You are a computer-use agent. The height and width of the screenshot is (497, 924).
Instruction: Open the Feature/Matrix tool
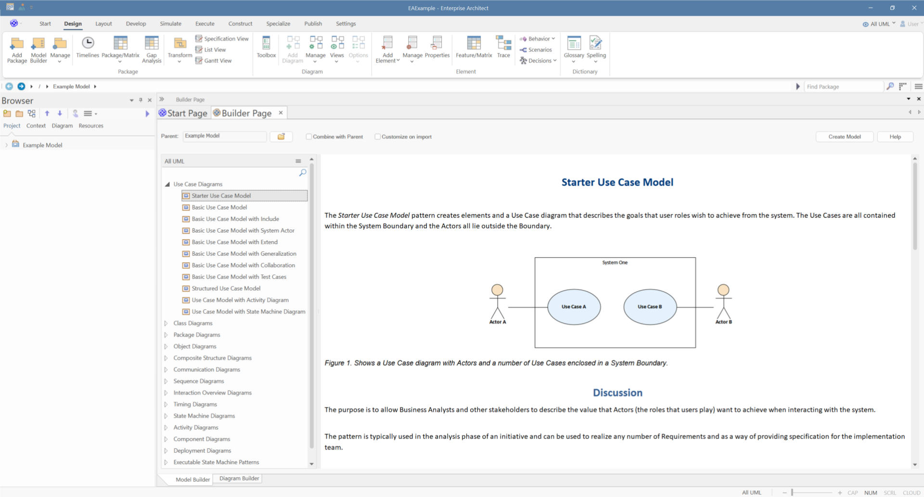click(474, 47)
